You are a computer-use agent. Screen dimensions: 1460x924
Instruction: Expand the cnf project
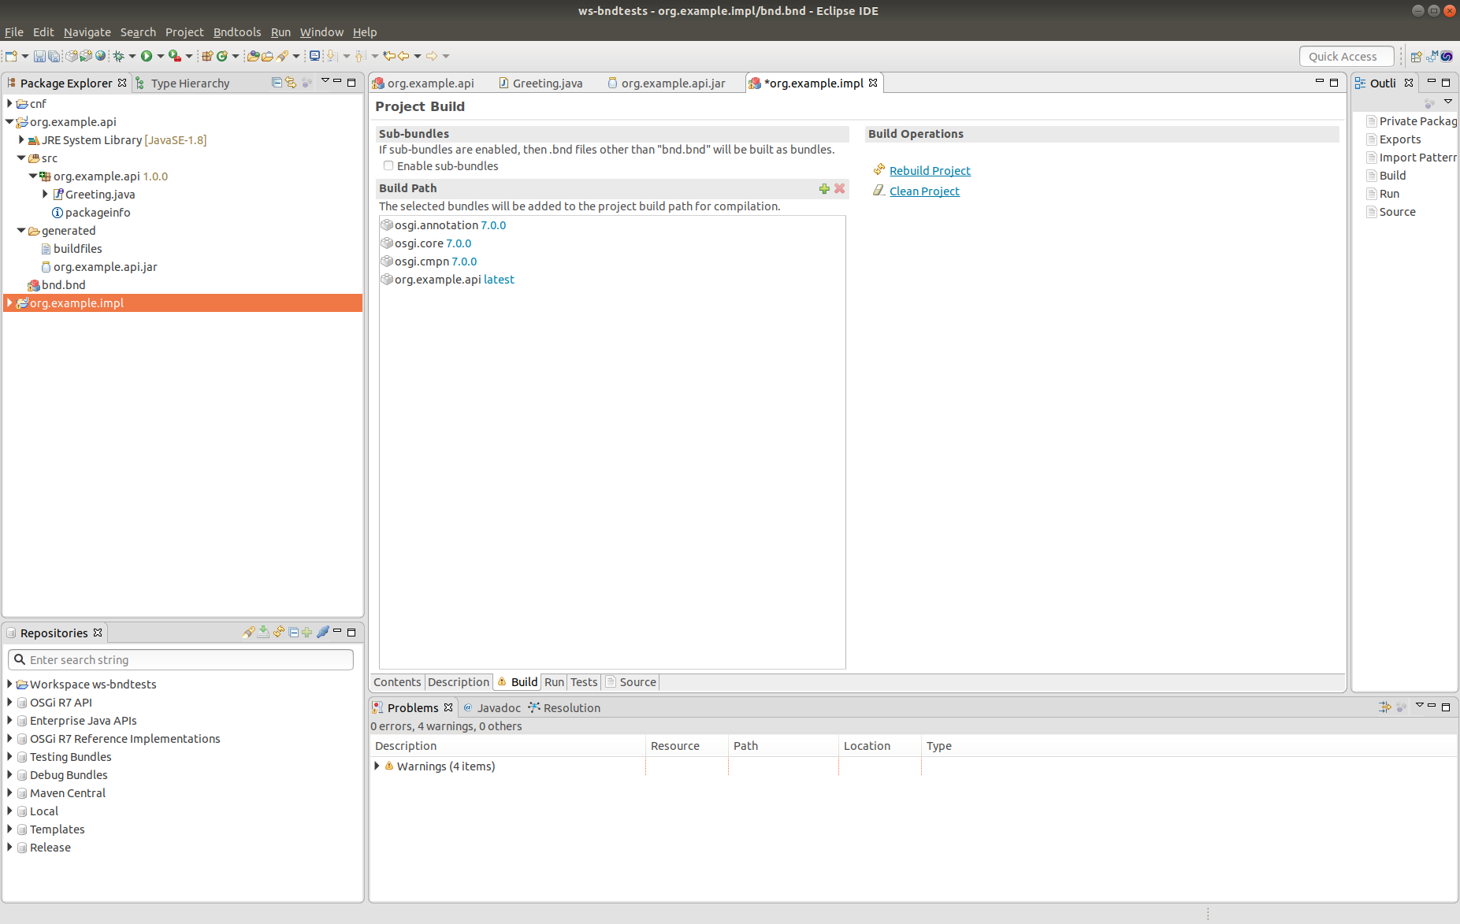(x=9, y=103)
